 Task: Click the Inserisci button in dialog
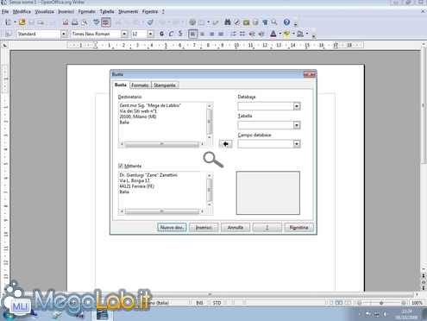coord(204,228)
